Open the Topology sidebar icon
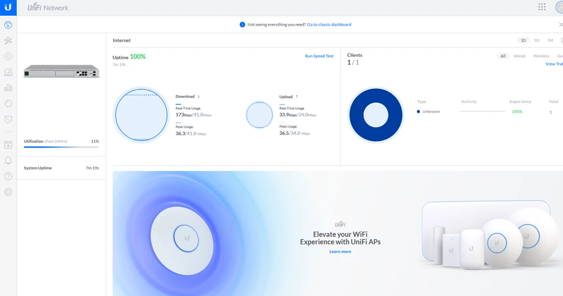The width and height of the screenshot is (563, 296). pyautogui.click(x=8, y=41)
